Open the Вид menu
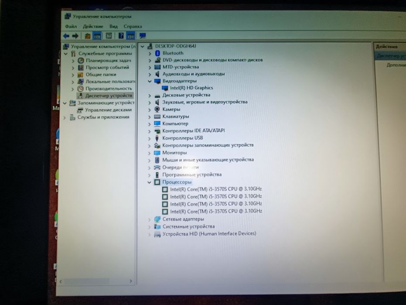The height and width of the screenshot is (305, 406). [113, 27]
